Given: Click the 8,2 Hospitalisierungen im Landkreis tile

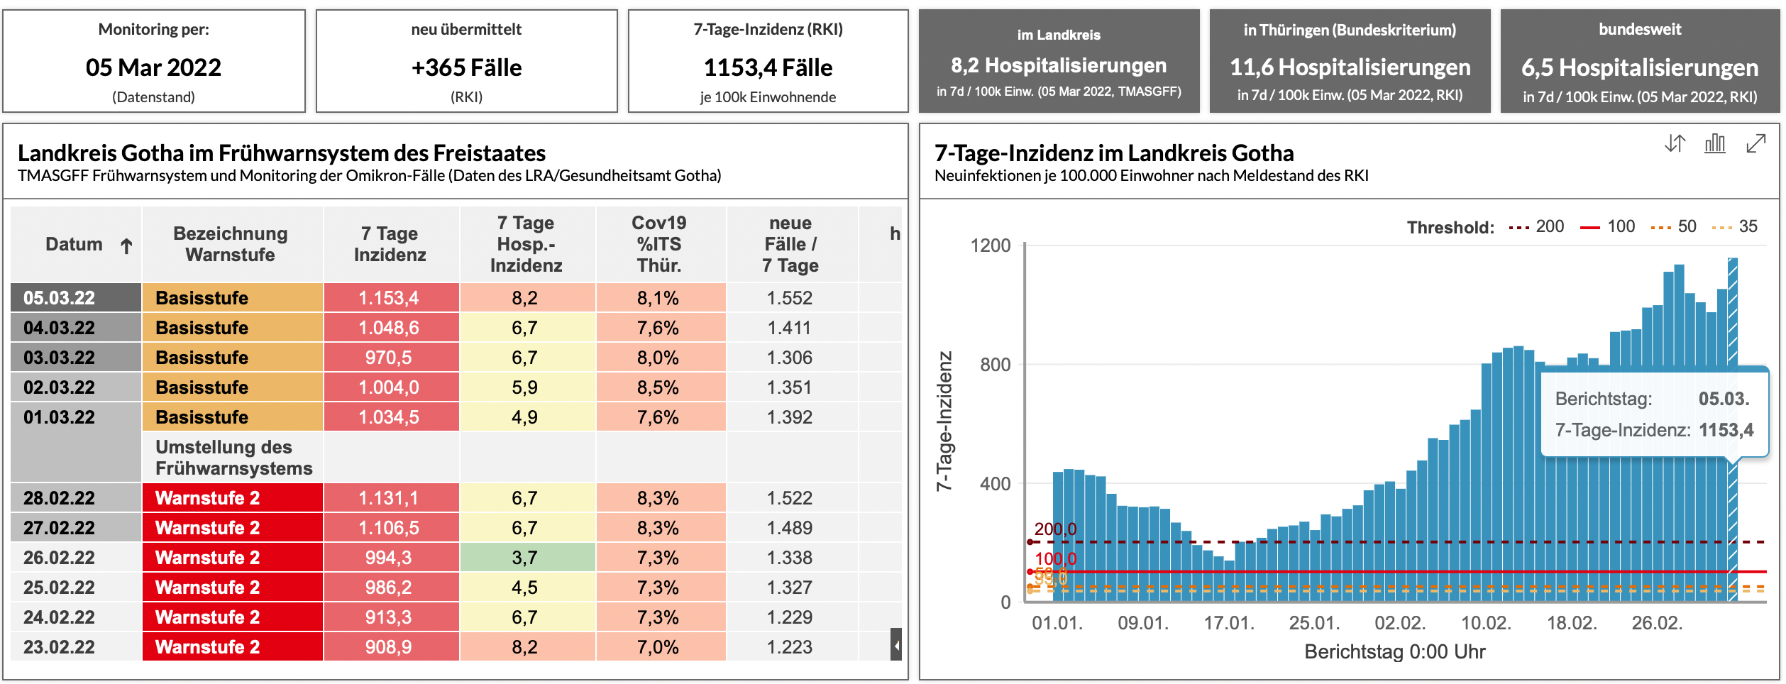Looking at the screenshot, I should coord(1059,61).
